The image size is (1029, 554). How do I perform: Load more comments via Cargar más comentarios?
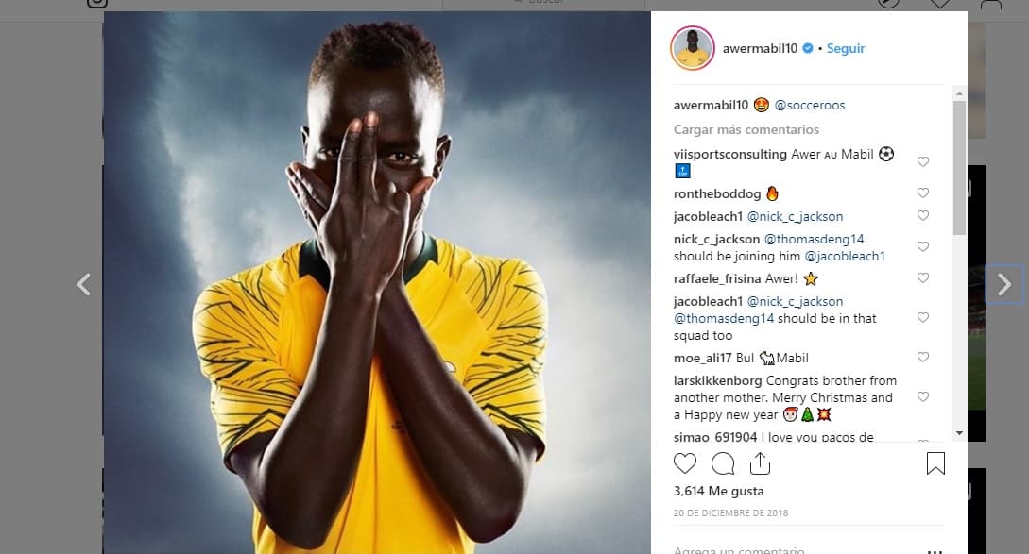pos(746,130)
